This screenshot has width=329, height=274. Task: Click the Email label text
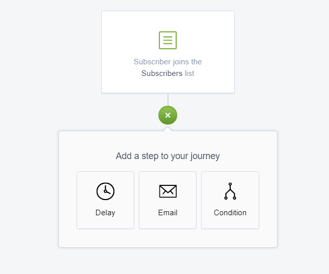168,213
